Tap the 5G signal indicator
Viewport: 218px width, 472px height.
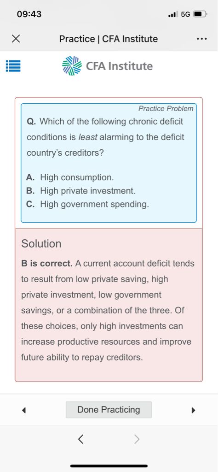click(186, 14)
